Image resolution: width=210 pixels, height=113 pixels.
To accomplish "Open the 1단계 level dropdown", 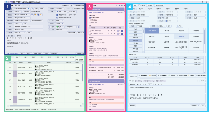I will coord(60,27).
